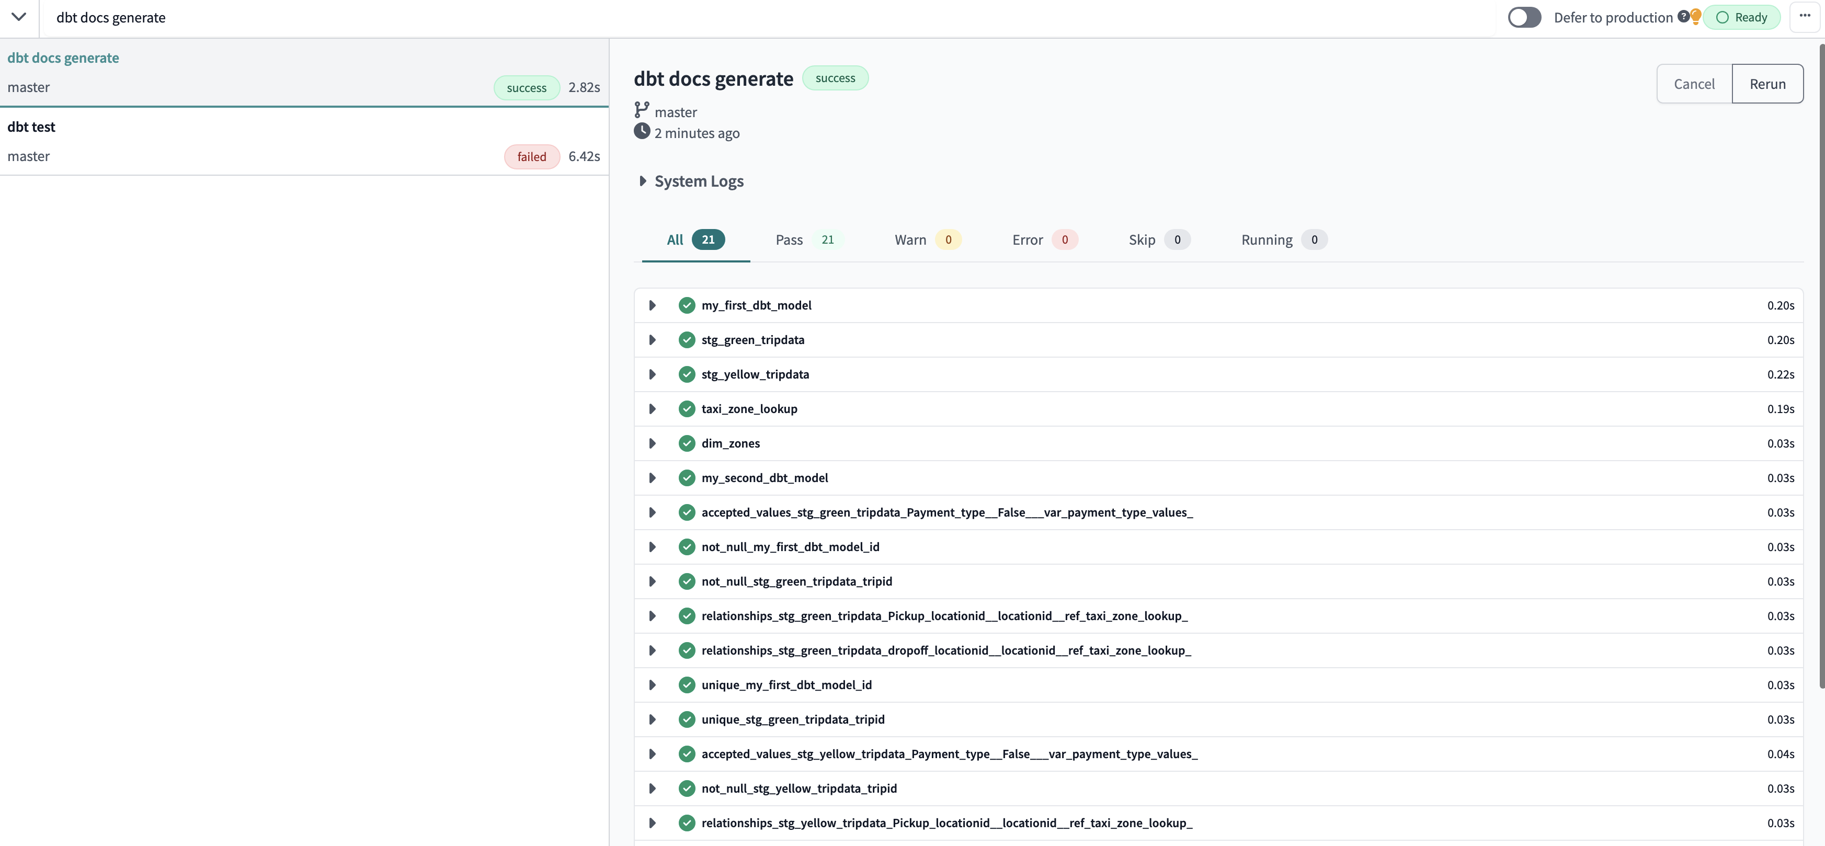The image size is (1825, 846).
Task: Click the success check icon for stg_yellow_tripdata
Action: coord(687,374)
